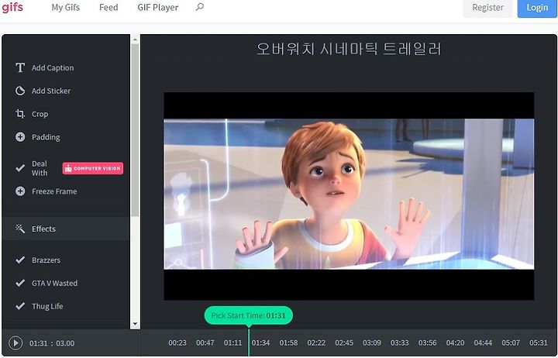Jump timeline to 05:07
Image resolution: width=558 pixels, height=358 pixels.
point(510,343)
